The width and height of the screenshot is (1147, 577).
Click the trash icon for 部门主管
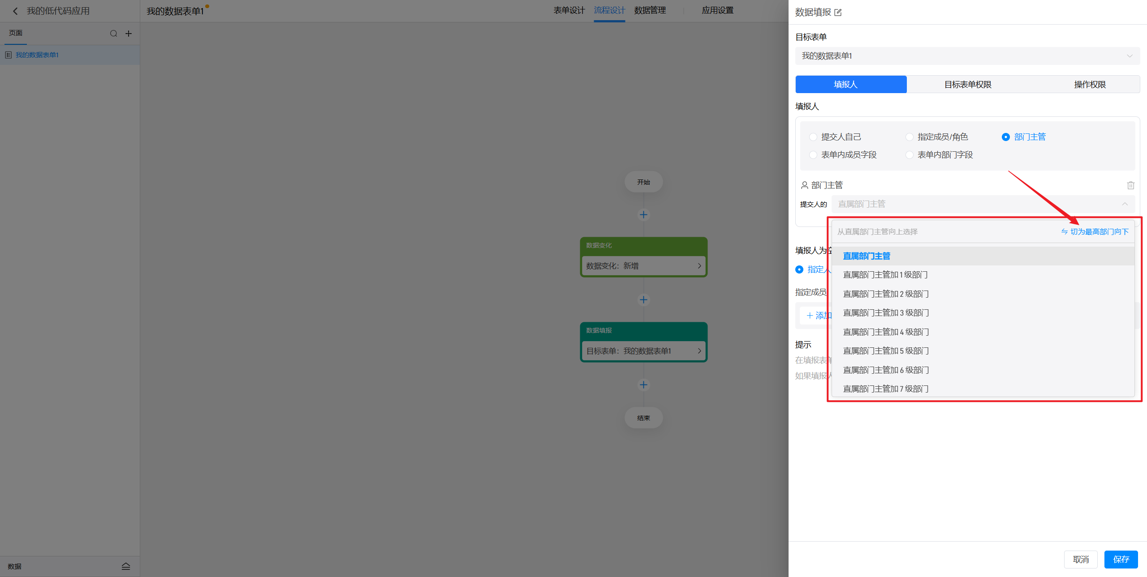coord(1130,185)
